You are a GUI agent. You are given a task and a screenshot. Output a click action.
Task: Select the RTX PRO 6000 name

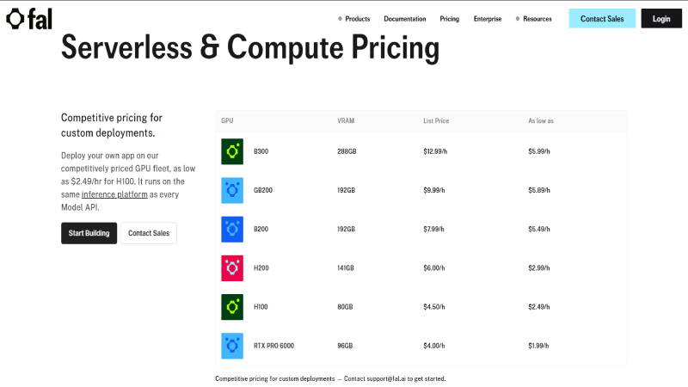[x=273, y=346]
